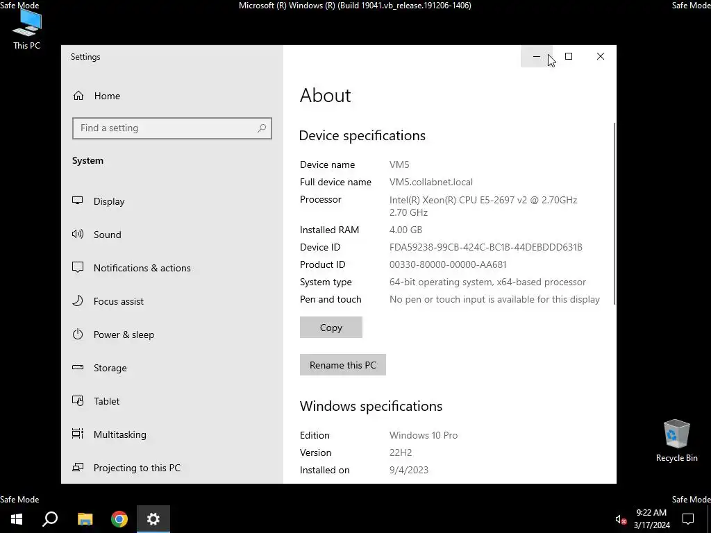Navigate to Storage settings
Viewport: 711px width, 533px height.
pos(172,368)
